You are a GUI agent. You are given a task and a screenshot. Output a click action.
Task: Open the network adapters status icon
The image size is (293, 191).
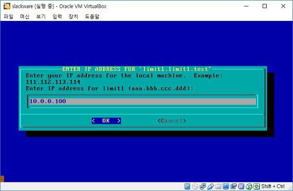[203, 186]
